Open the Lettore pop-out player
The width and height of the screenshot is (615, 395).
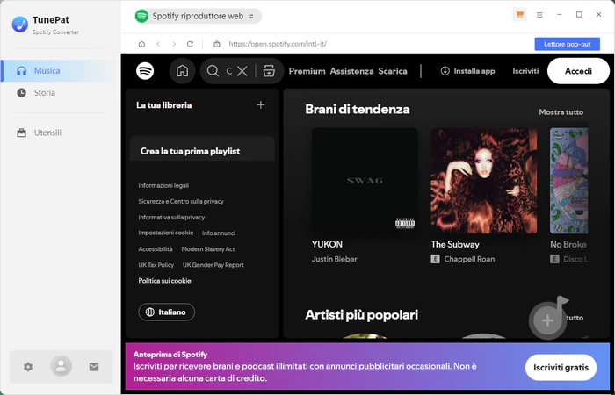click(x=568, y=44)
